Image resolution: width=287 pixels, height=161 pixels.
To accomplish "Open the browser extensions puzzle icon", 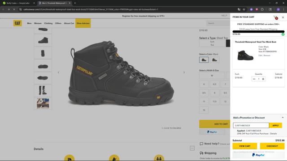I will pyautogui.click(x=262, y=9).
